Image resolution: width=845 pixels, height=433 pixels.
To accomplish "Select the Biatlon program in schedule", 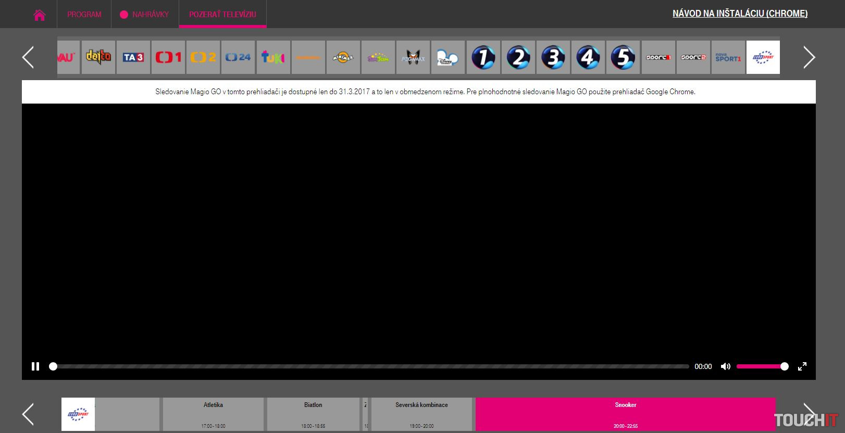I will point(313,414).
